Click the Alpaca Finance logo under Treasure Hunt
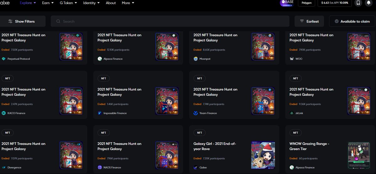376x174 pixels. 100,59
